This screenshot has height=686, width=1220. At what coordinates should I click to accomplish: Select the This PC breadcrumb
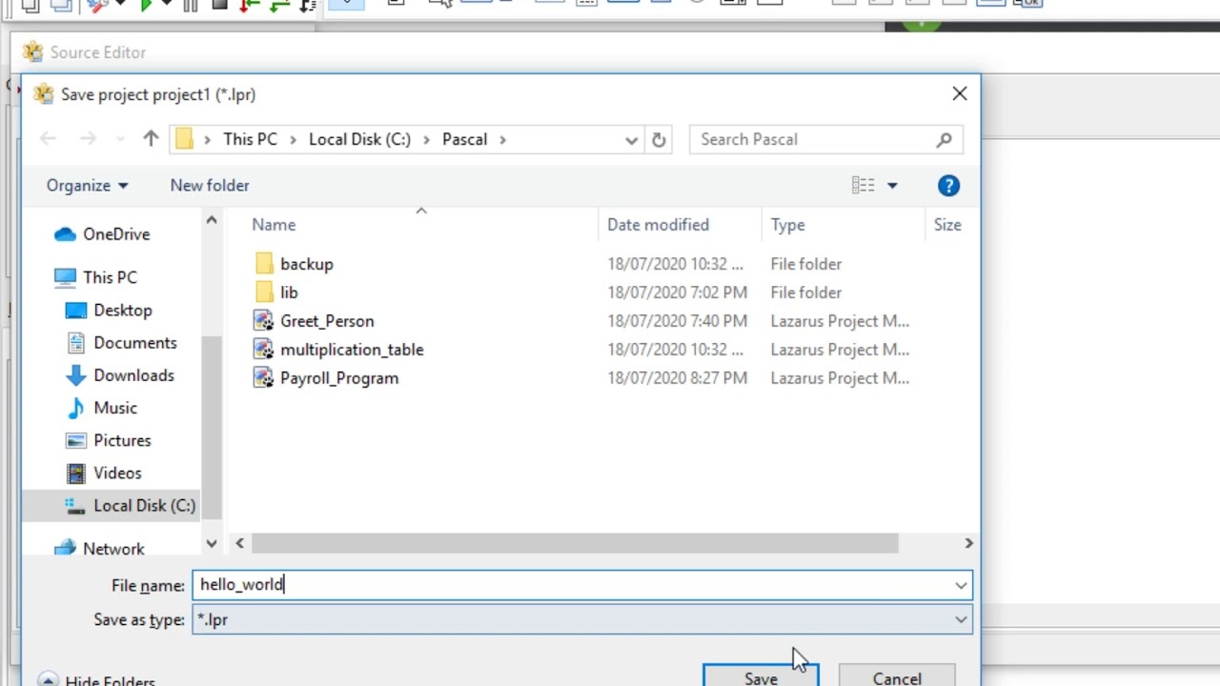coord(250,139)
